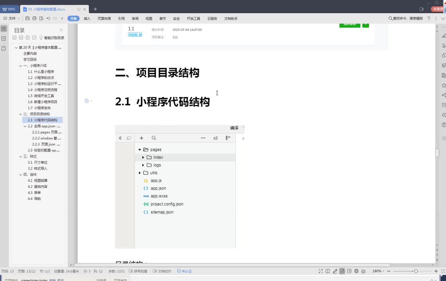Open Print Preview icon
The height and width of the screenshot is (281, 446).
tap(41, 18)
